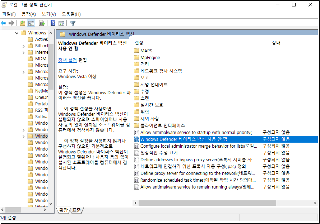Screen dimensions: 320x224
Task: Open the MpEngine folder
Action: [x=147, y=57]
